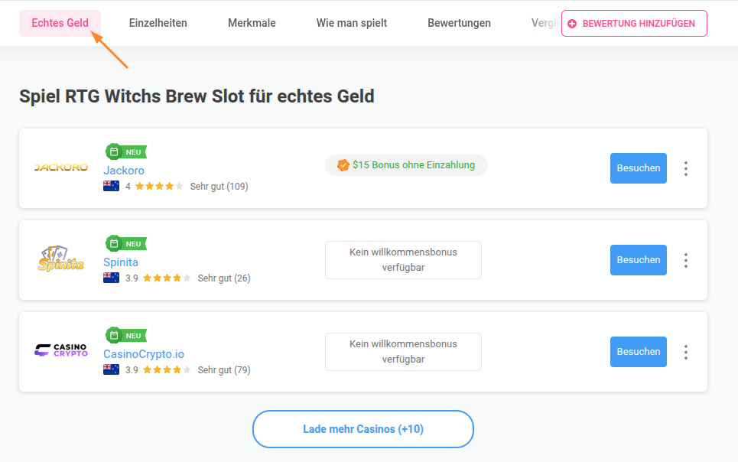This screenshot has width=738, height=462.
Task: Click Lade mehr Casinos (+10)
Action: (362, 429)
